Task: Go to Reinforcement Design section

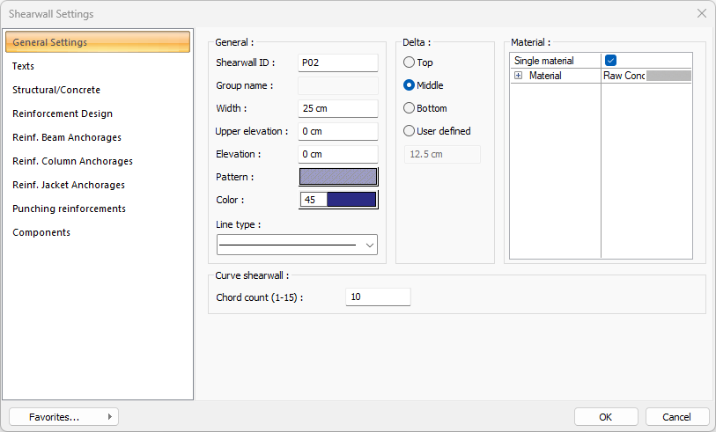Action: pos(63,113)
